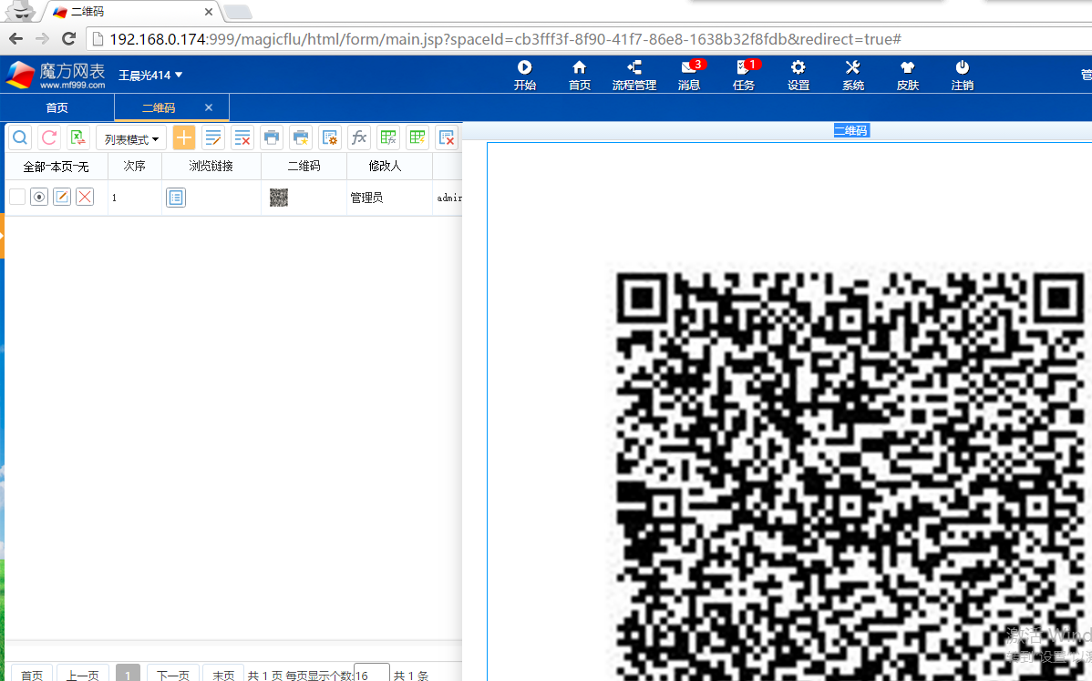
Task: Click the 二维码 column header in the table
Action: (x=304, y=167)
